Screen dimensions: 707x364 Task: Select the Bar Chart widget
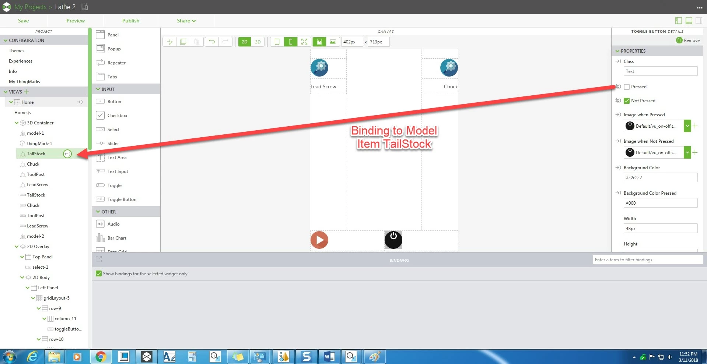tap(117, 238)
